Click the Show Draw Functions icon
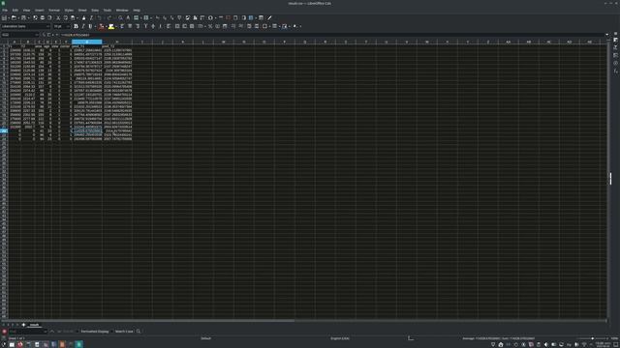Viewport: 620px width, 348px height. click(x=269, y=17)
